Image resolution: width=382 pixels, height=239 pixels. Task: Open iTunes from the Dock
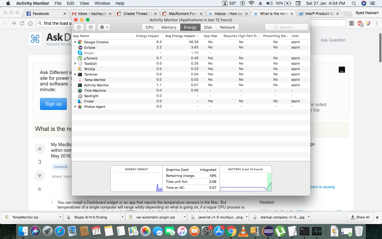(x=182, y=231)
